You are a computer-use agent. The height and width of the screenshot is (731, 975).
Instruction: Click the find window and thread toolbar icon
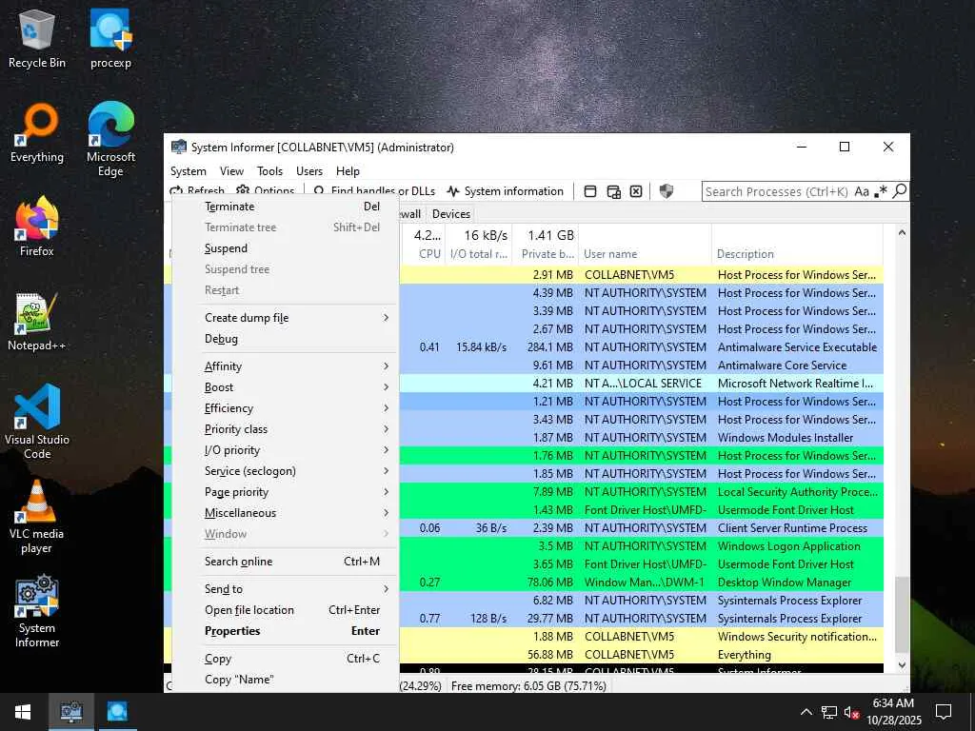coord(614,191)
